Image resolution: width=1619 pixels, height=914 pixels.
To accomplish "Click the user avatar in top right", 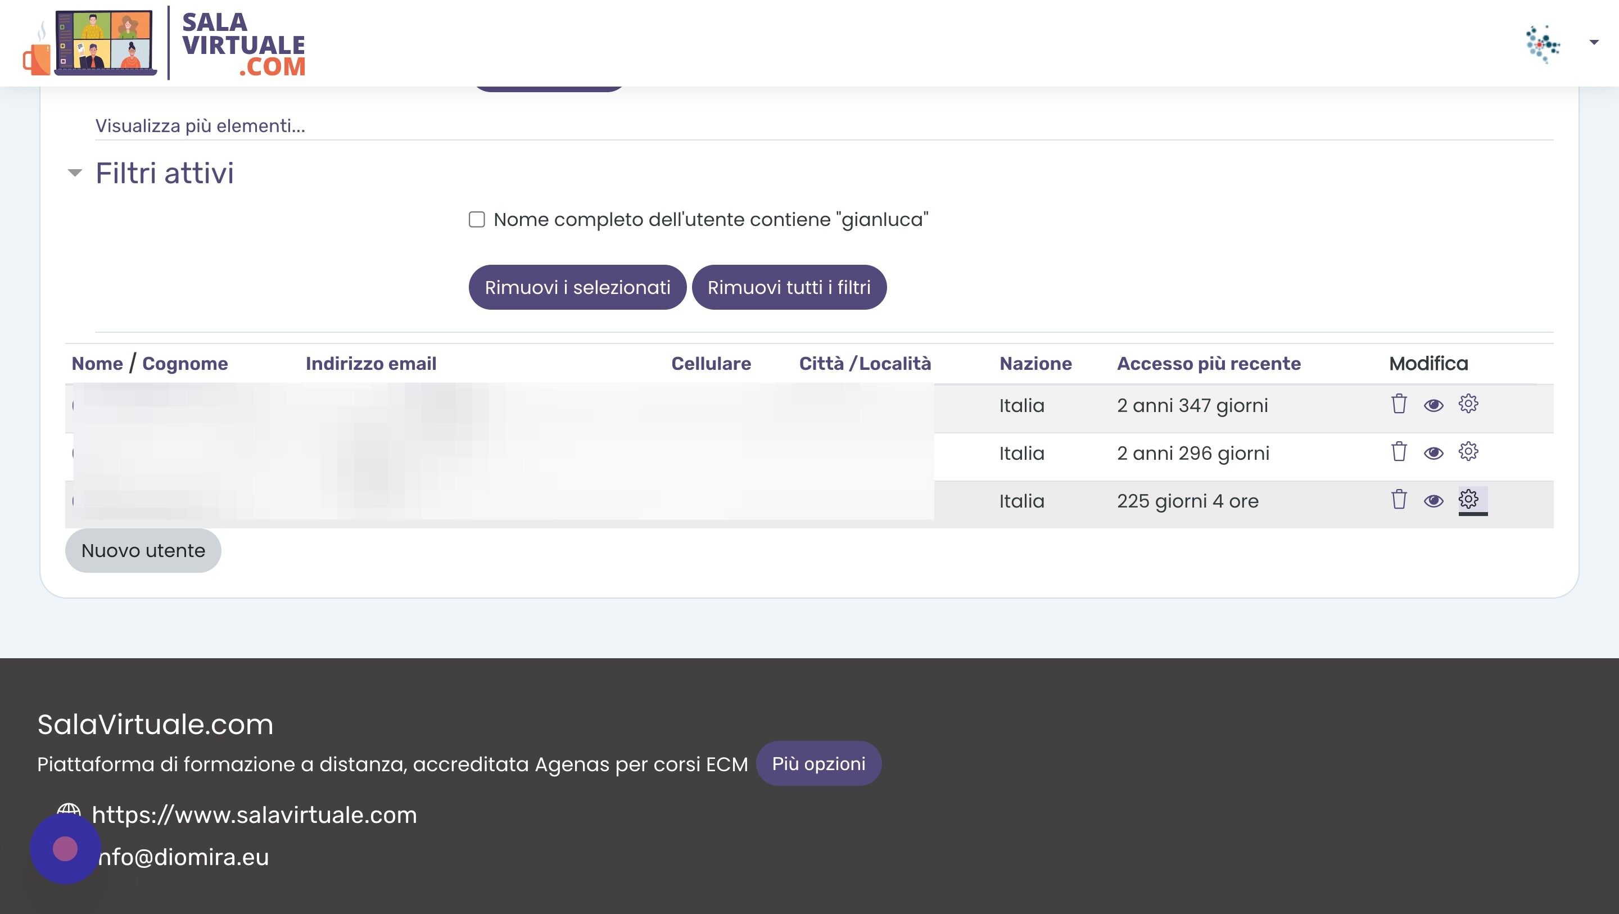I will click(1543, 44).
